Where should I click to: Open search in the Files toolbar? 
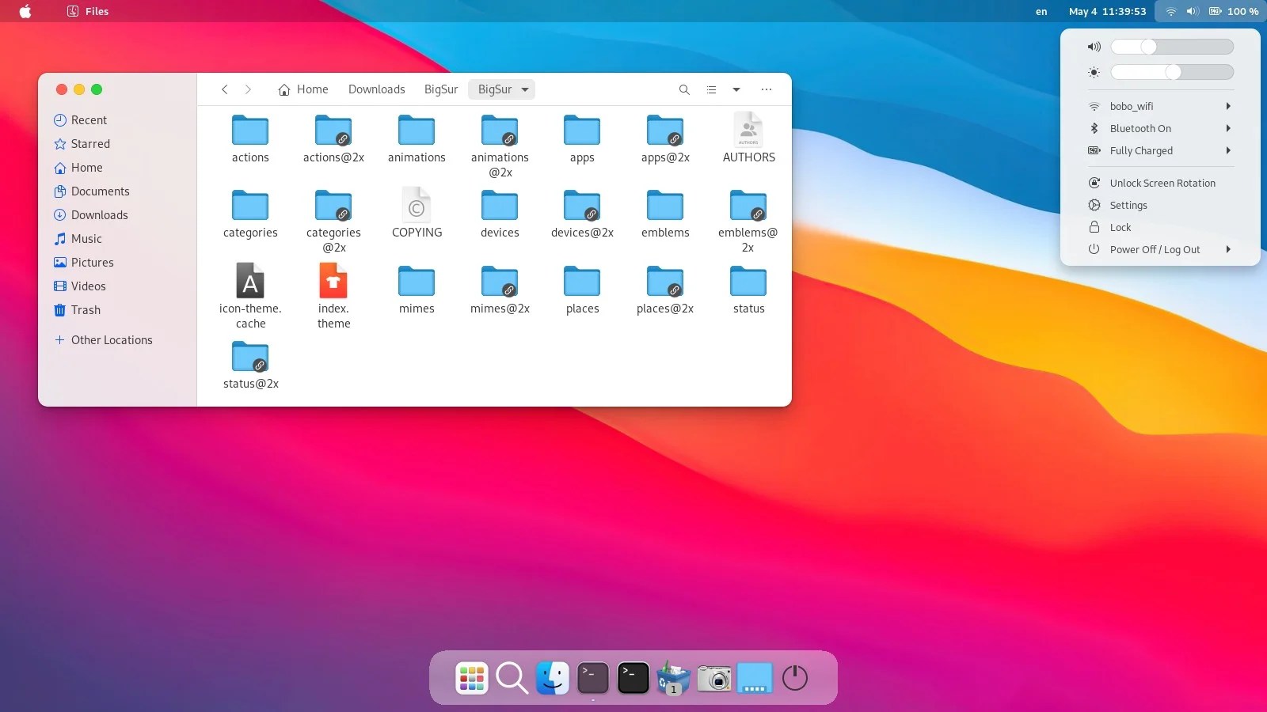tap(683, 89)
